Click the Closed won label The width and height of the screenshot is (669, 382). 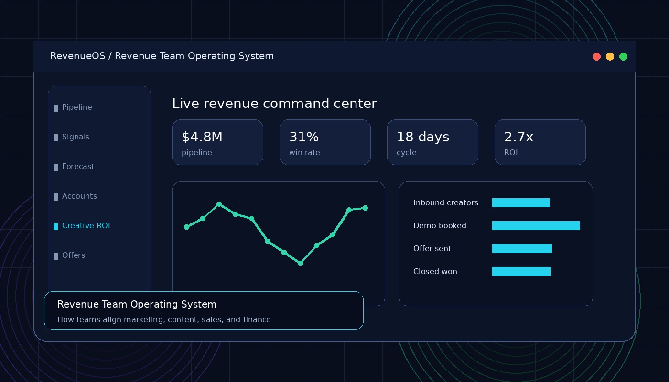coord(435,272)
